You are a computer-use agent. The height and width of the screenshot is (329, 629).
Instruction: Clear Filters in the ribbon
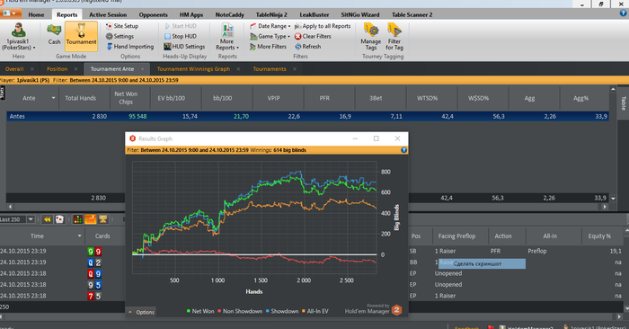[x=313, y=36]
